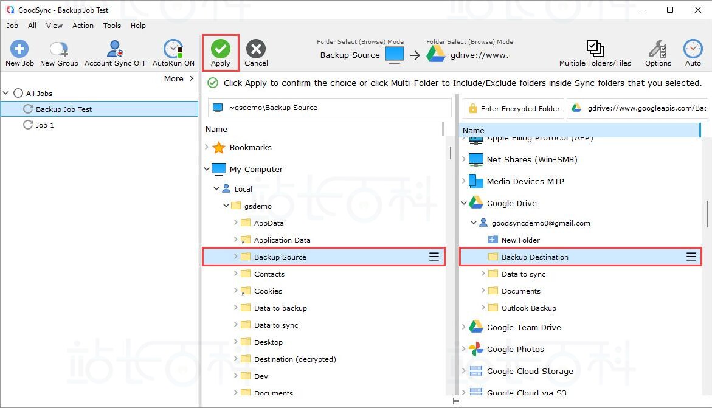Screen dimensions: 712x408
Task: Click the green Apply checkmark
Action: (221, 49)
